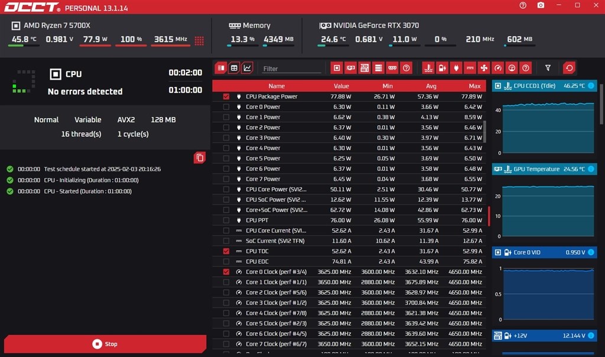The height and width of the screenshot is (357, 605).
Task: Select the Core 4 Clock (perf #7/8) row
Action: pos(349,313)
